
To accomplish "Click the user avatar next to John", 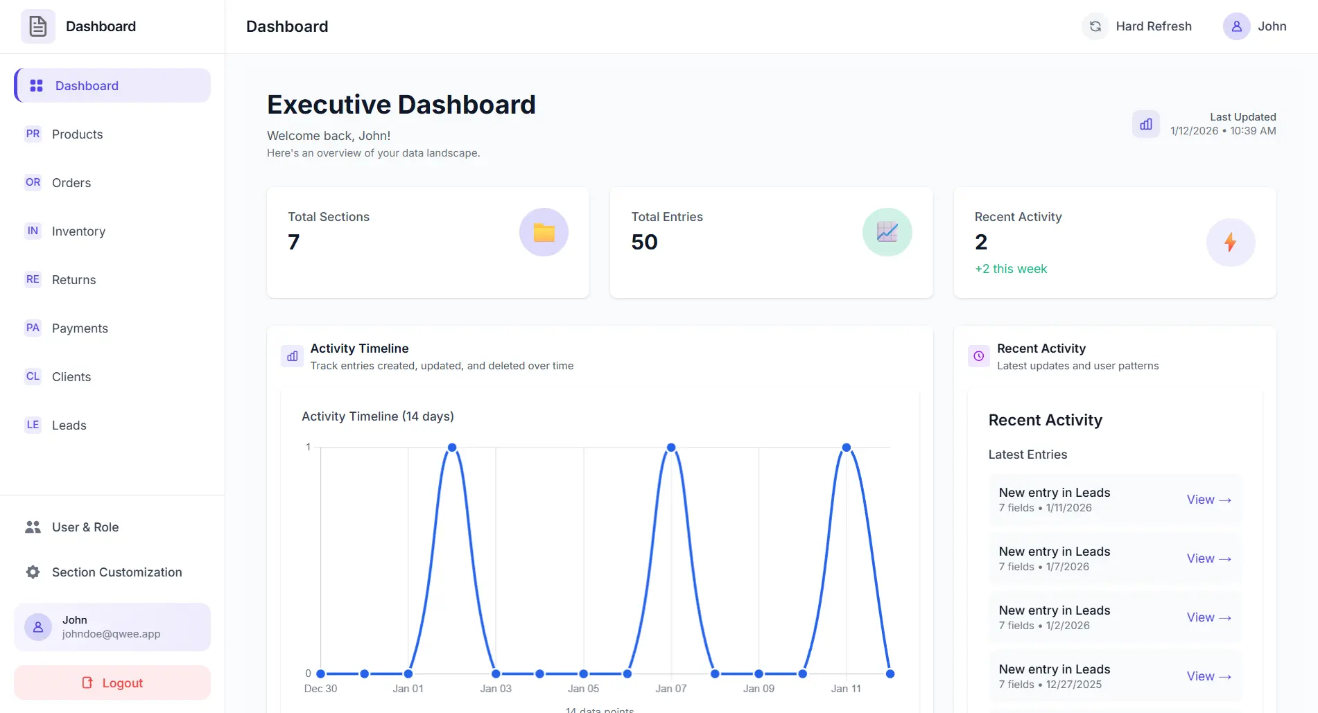I will 1237,26.
